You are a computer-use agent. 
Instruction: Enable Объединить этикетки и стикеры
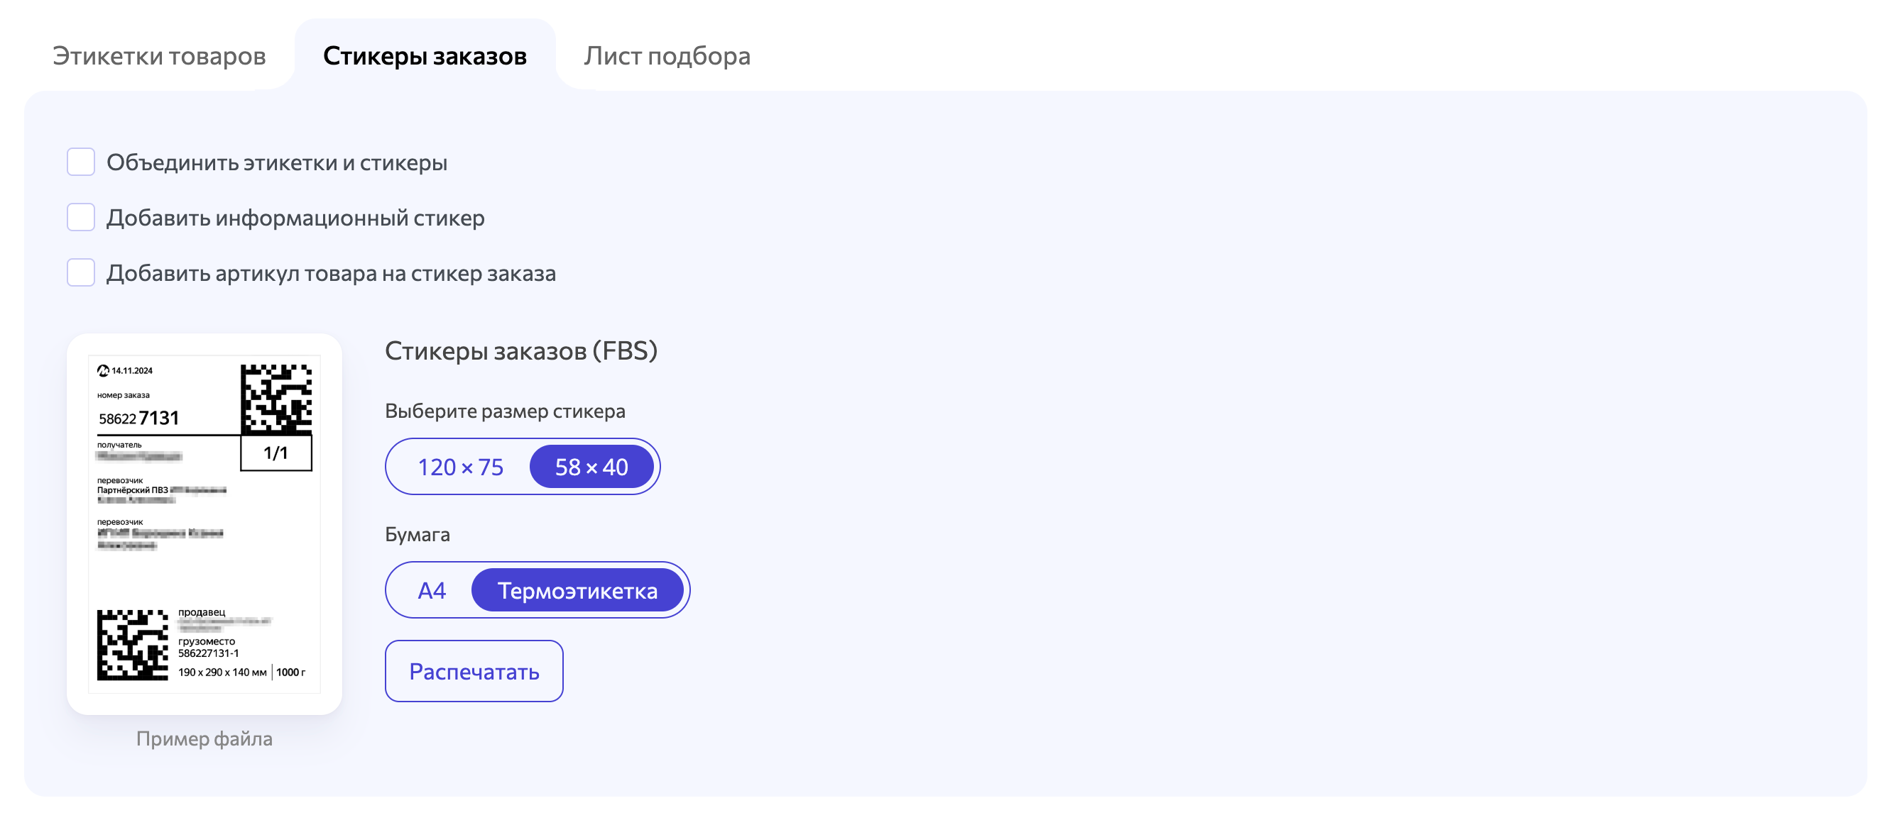click(x=80, y=162)
